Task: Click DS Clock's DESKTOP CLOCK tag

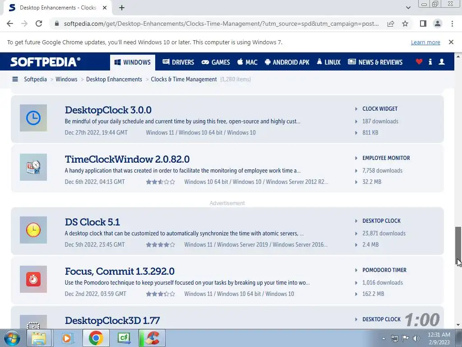Action: [381, 220]
